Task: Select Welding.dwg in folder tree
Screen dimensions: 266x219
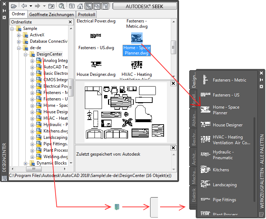Action: [x=56, y=157]
